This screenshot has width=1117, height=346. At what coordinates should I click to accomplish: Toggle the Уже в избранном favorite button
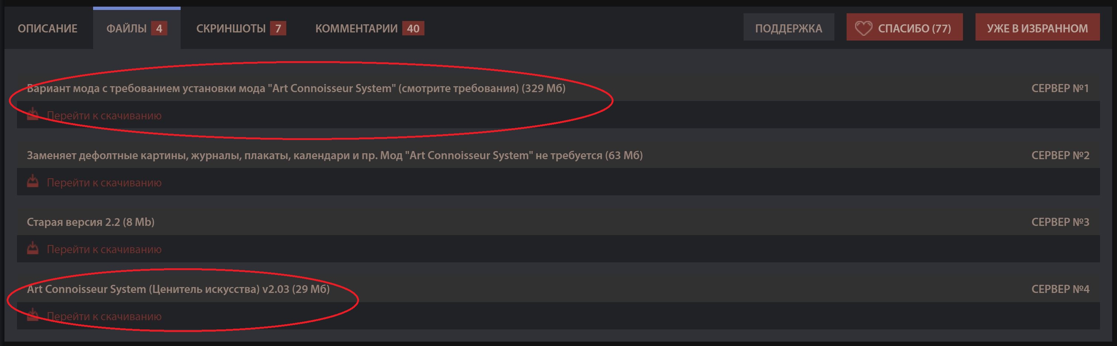pyautogui.click(x=1037, y=28)
